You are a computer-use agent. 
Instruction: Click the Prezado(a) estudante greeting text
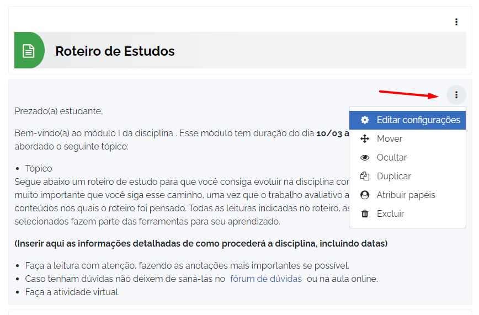click(58, 111)
